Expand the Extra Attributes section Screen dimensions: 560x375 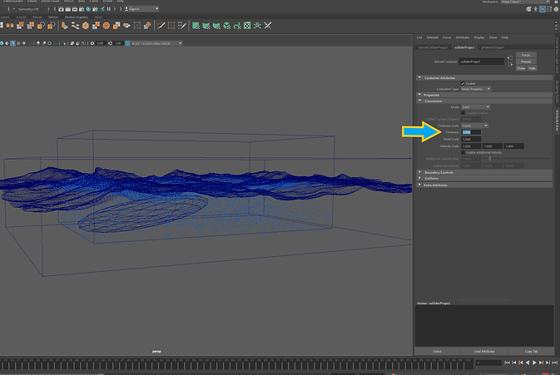tap(484, 185)
